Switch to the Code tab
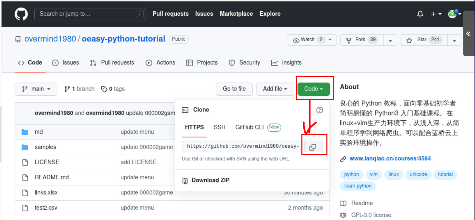Viewport: 475px width, 220px height. (x=30, y=63)
